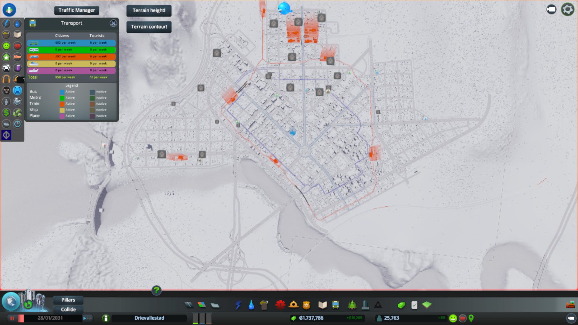The image size is (578, 325).
Task: Toggle the Pillars option
Action: [x=68, y=300]
